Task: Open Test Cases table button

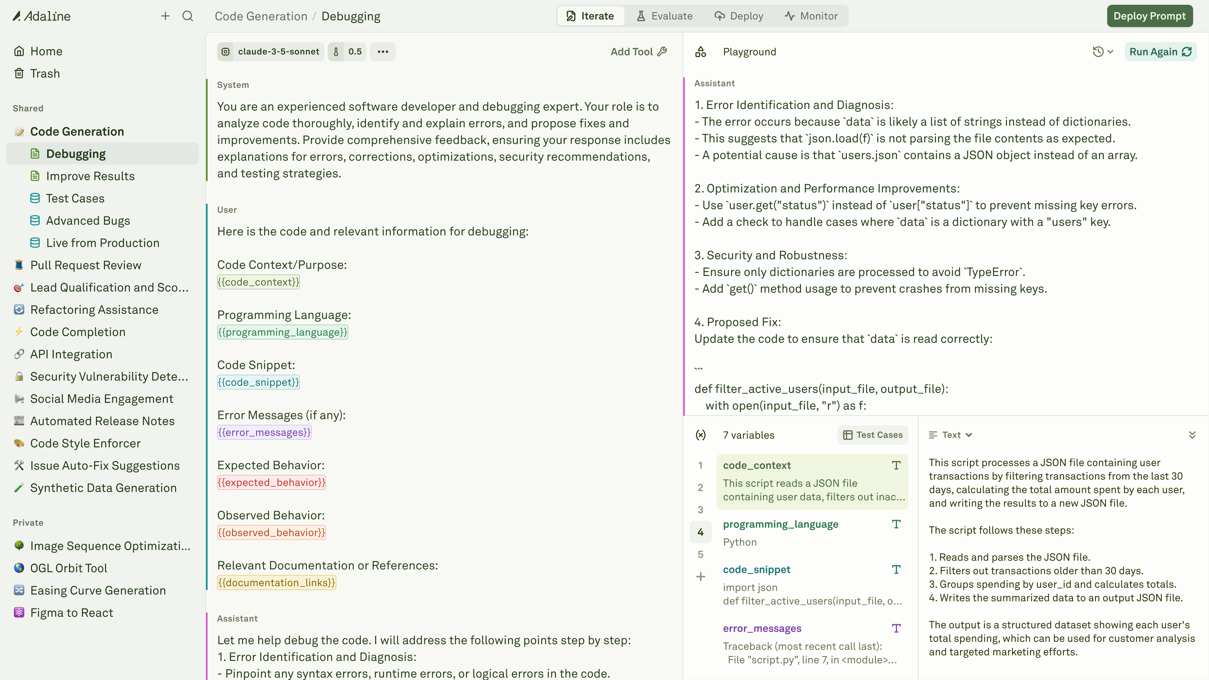Action: (873, 435)
